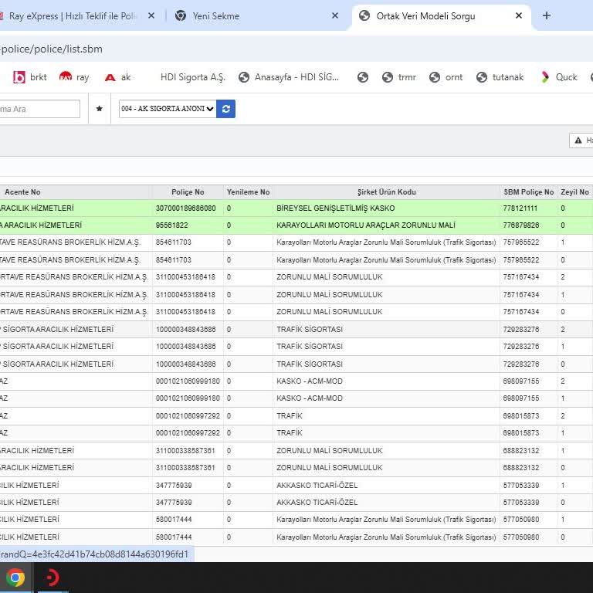The height and width of the screenshot is (593, 593).
Task: Open the Quck bookmark
Action: 559,77
